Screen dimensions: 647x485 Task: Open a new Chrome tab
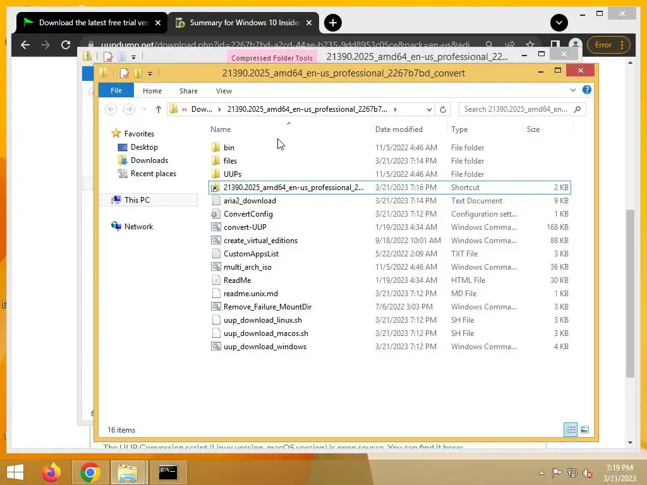(x=332, y=23)
